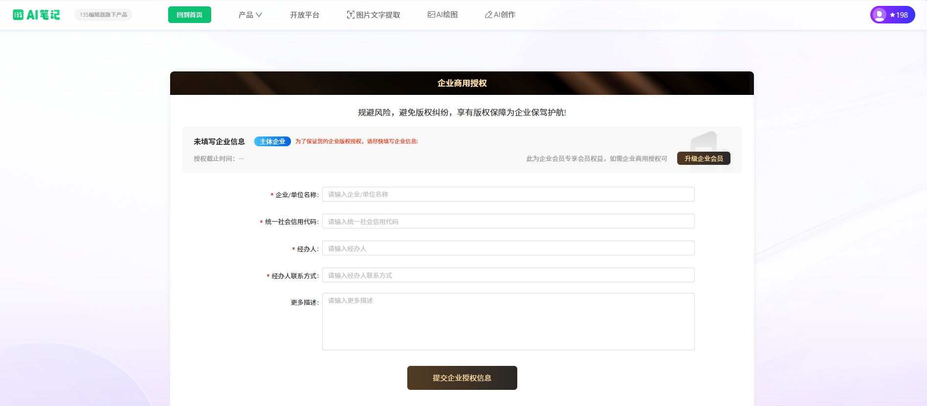
Task: Click into the 经办人 input field
Action: 508,248
